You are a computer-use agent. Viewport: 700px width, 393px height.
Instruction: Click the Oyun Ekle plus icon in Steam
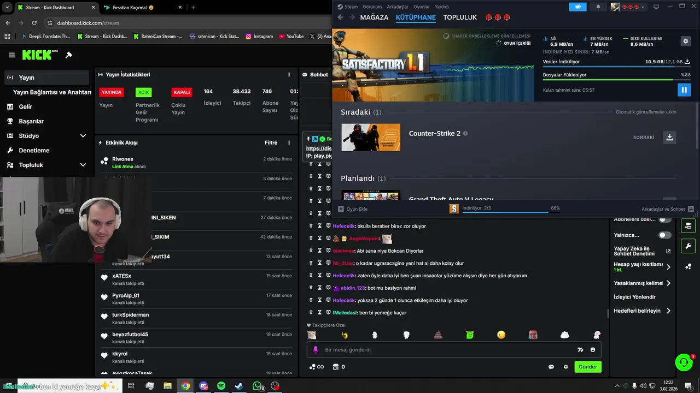coord(341,209)
